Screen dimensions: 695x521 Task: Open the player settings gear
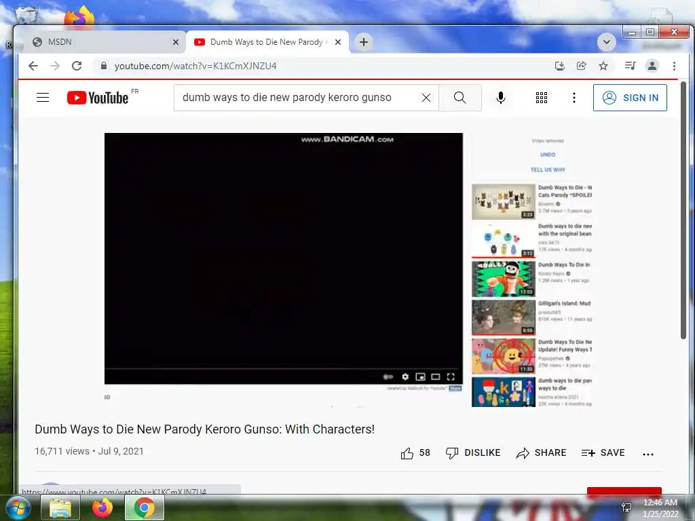pos(405,377)
